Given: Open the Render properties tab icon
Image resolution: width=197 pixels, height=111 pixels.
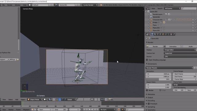Looking at the screenshot, I should [152, 34].
